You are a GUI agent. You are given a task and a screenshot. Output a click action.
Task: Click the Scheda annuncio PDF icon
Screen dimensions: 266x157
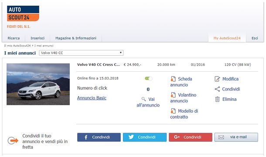coord(173,79)
